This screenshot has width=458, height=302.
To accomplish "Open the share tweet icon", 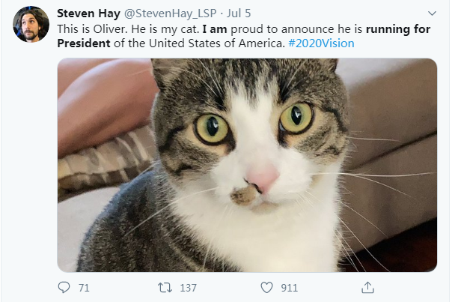I will [x=367, y=287].
